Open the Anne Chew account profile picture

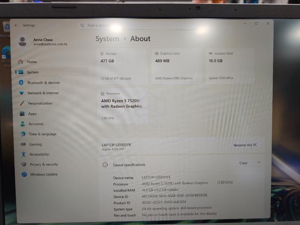tap(22, 42)
